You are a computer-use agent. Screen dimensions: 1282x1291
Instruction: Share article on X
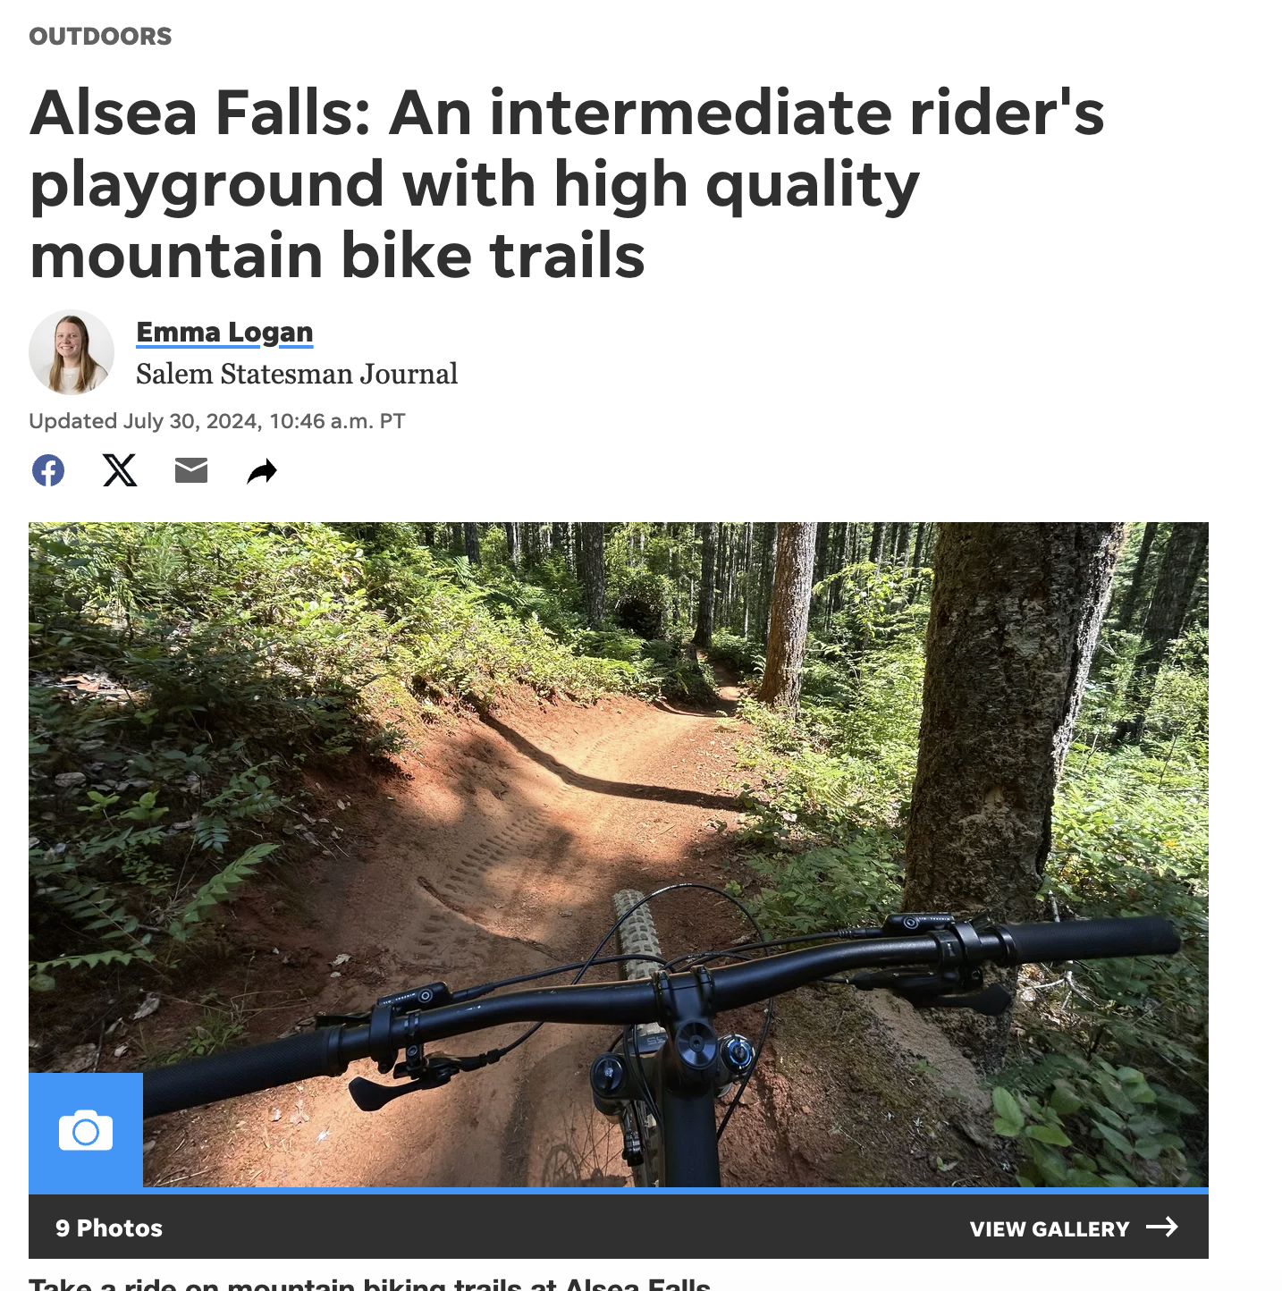click(x=120, y=470)
